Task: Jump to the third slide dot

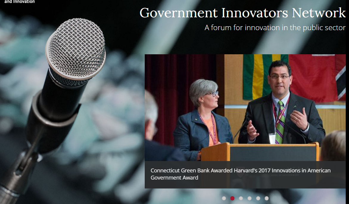Action: [241, 198]
